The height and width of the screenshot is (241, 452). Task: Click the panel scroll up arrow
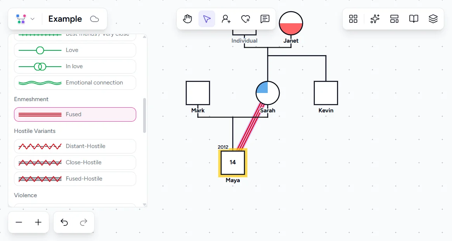tap(144, 37)
